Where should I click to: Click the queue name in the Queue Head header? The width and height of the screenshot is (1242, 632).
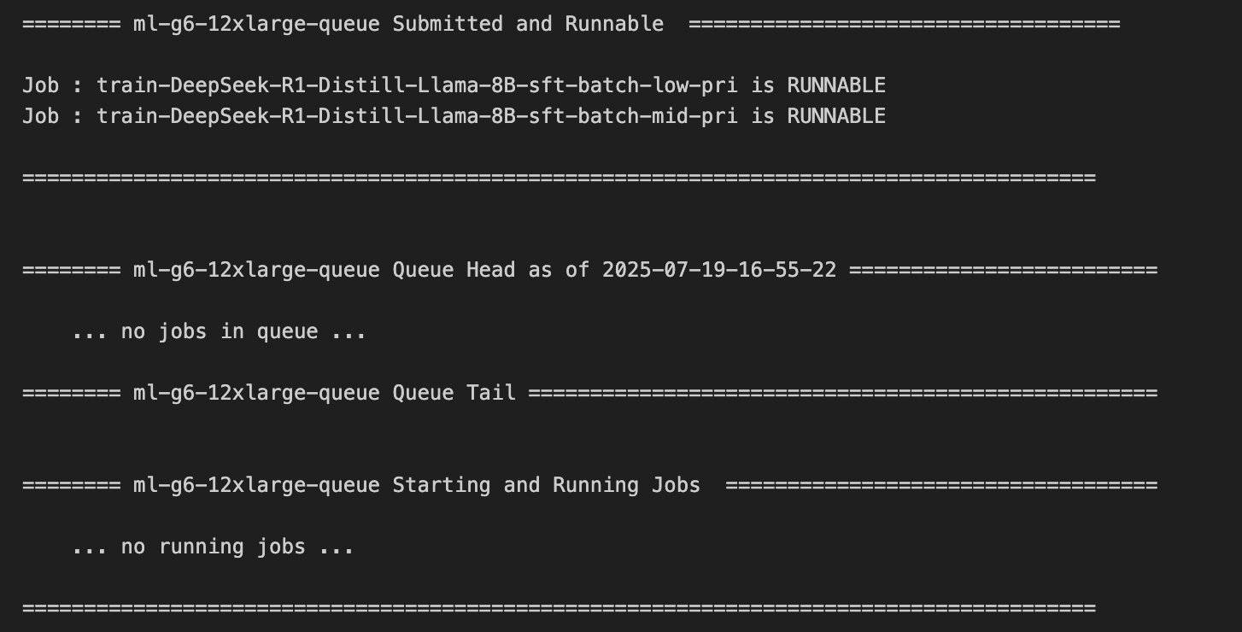pyautogui.click(x=256, y=270)
